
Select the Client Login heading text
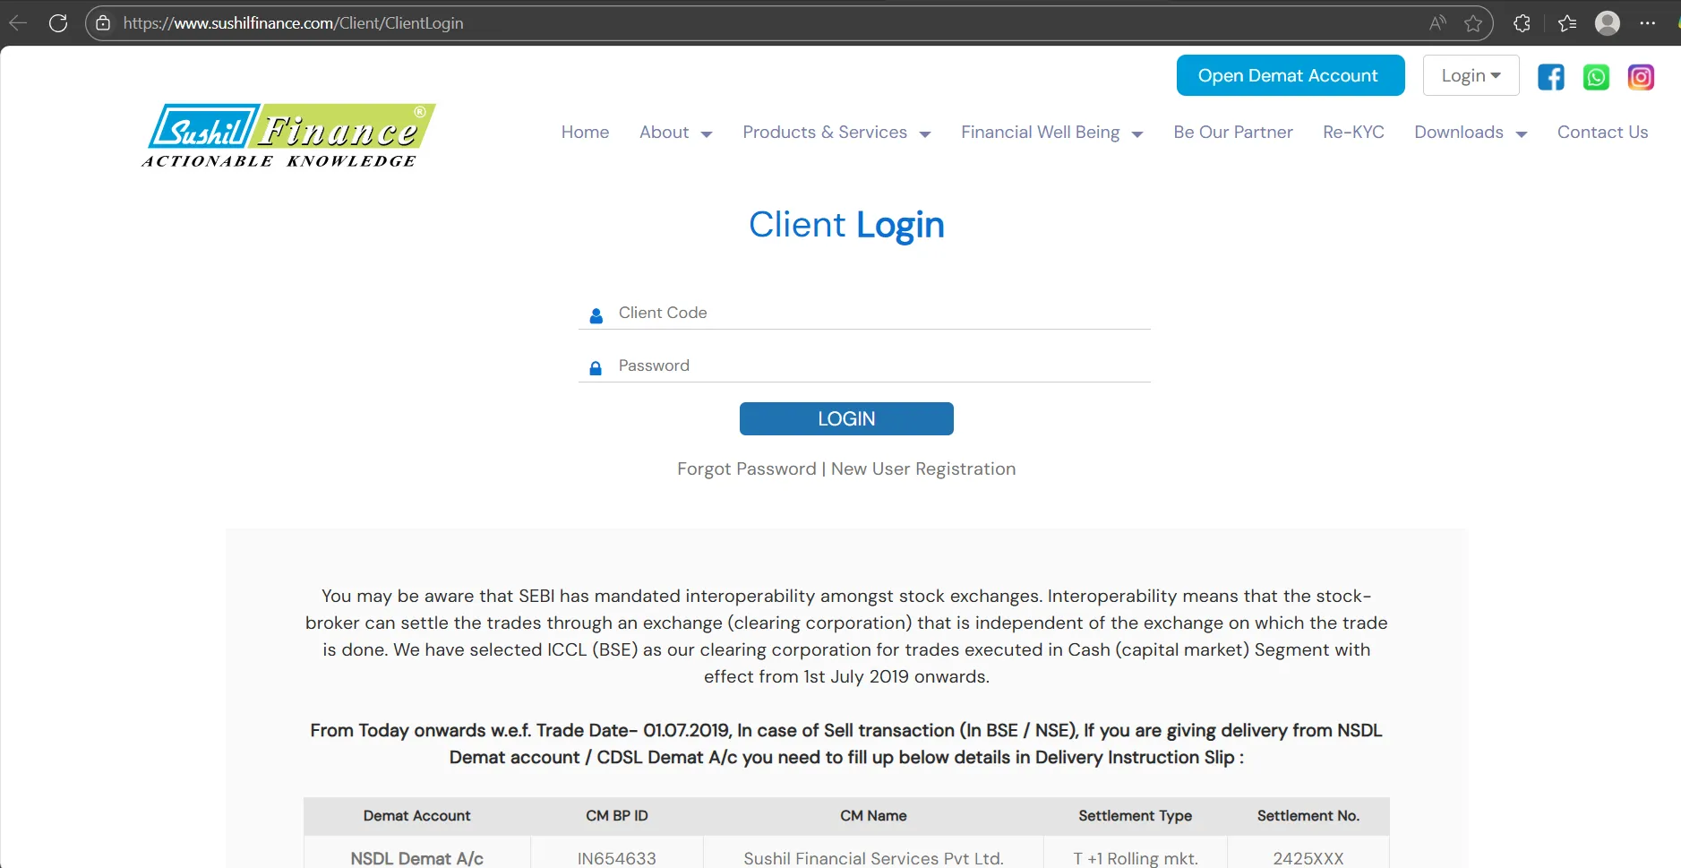(846, 225)
